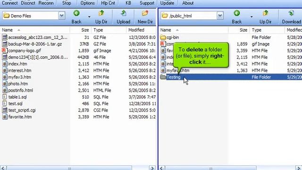Select backup-Mar-8-2006-1.tar.gz name in local list
The width and height of the screenshot is (302, 170).
[35, 44]
